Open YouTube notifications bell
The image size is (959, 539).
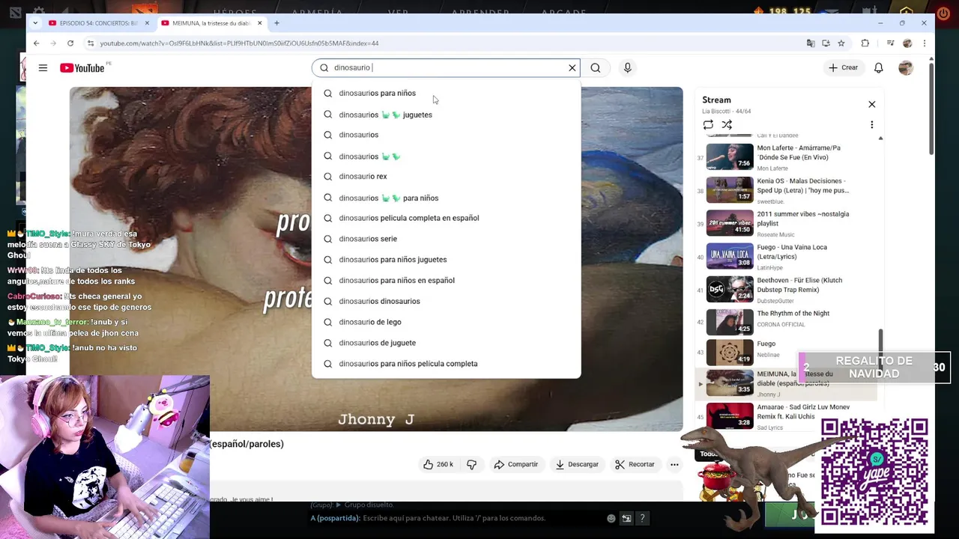[x=879, y=68]
